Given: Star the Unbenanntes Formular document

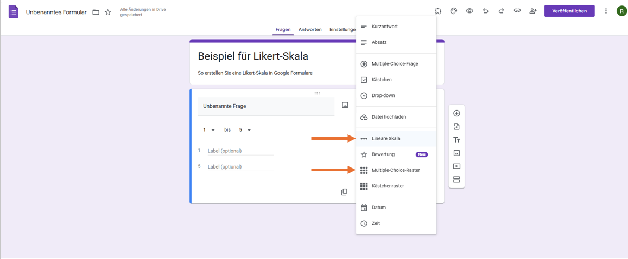Looking at the screenshot, I should point(107,12).
